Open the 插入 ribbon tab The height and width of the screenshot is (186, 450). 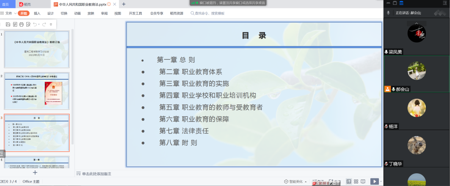tap(37, 13)
